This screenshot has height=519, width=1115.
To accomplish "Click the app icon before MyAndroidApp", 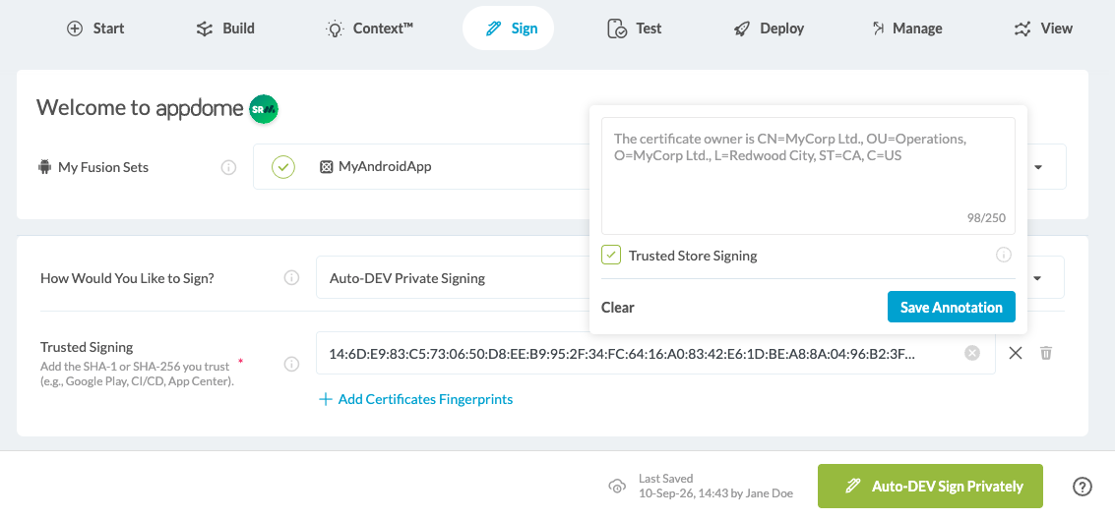I will 327,167.
